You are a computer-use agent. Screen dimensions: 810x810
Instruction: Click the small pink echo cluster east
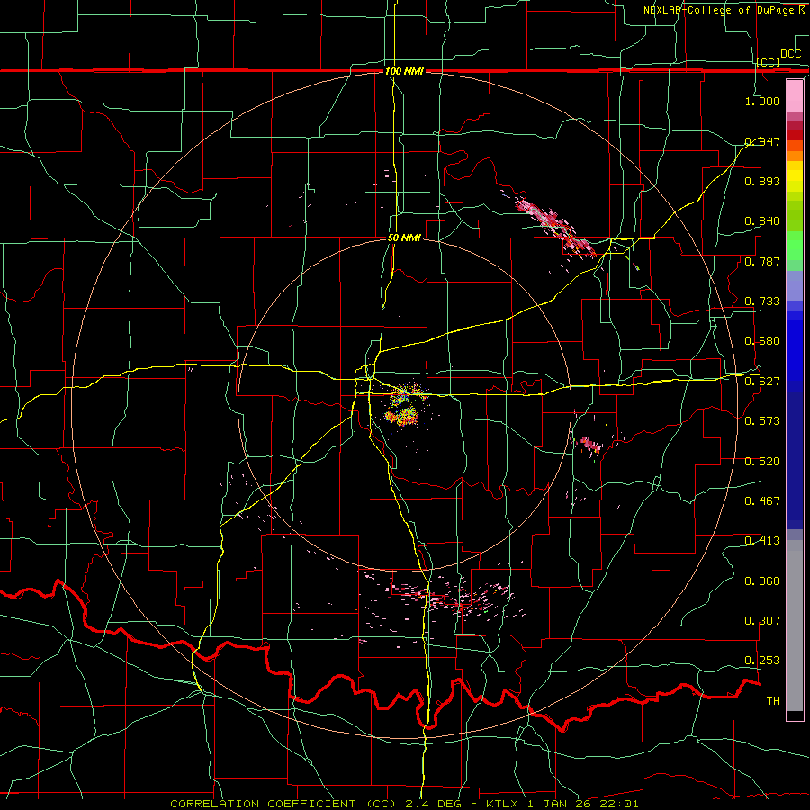pyautogui.click(x=590, y=445)
